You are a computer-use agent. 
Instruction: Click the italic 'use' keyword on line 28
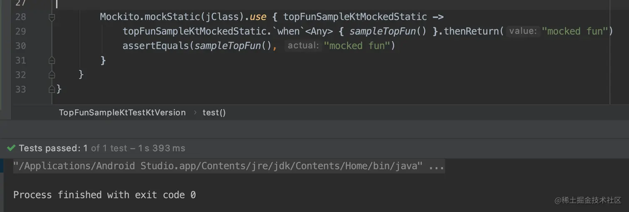pyautogui.click(x=258, y=17)
